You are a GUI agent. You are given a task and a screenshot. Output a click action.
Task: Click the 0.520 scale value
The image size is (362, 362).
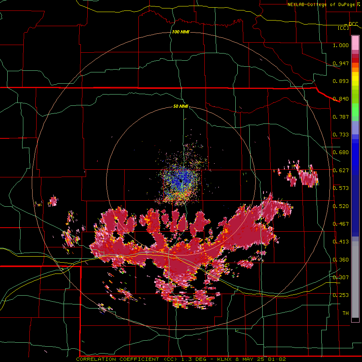pyautogui.click(x=341, y=206)
